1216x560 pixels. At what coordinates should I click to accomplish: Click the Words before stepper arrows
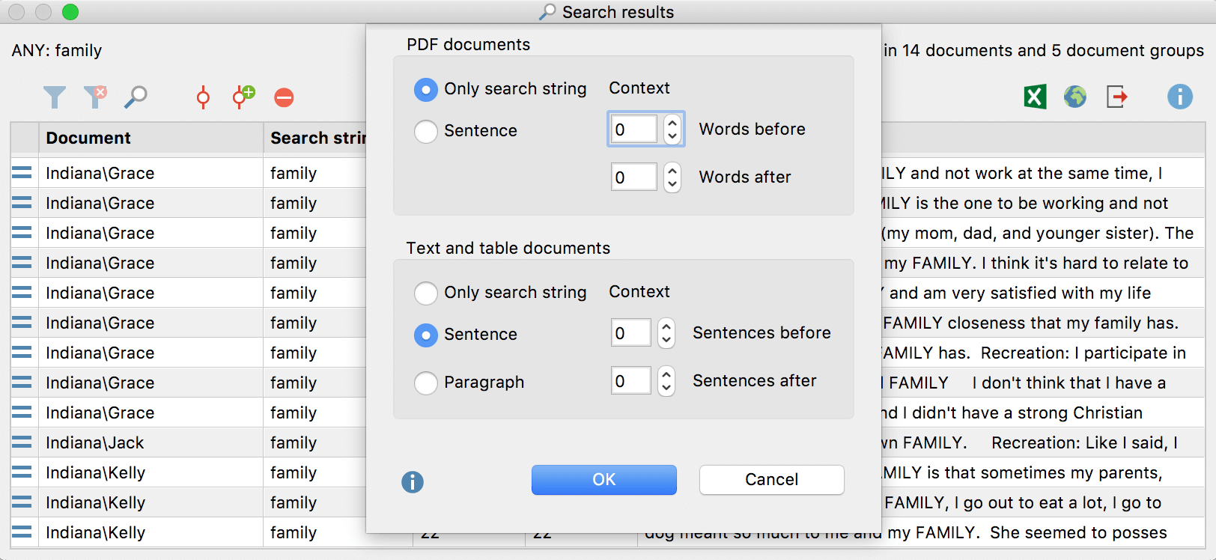pos(672,130)
